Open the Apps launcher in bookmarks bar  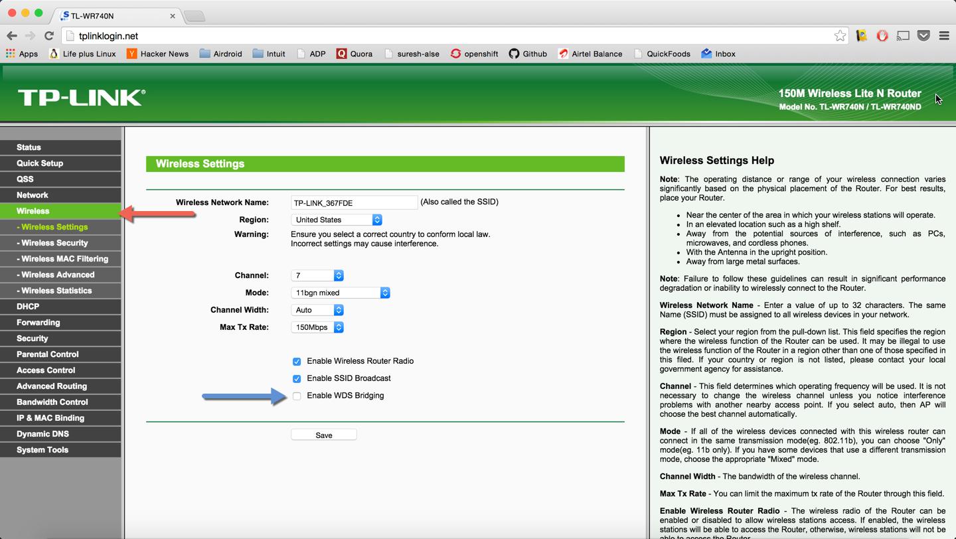[22, 54]
